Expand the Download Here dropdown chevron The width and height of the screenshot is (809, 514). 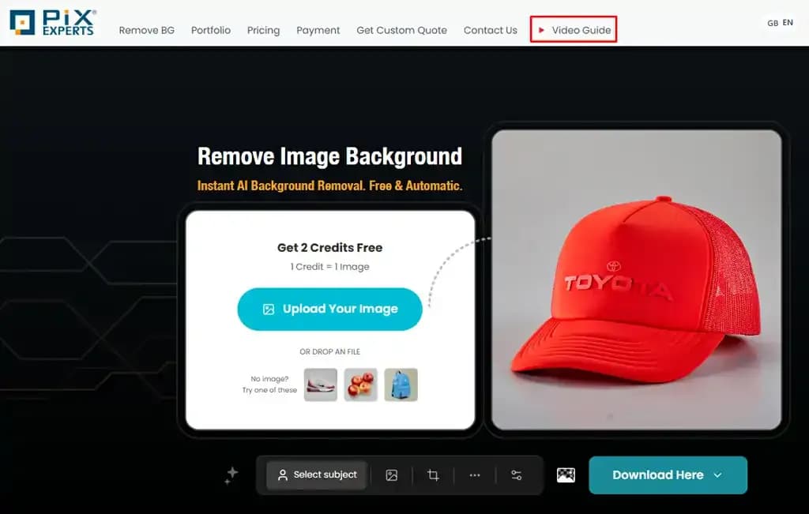pos(717,475)
